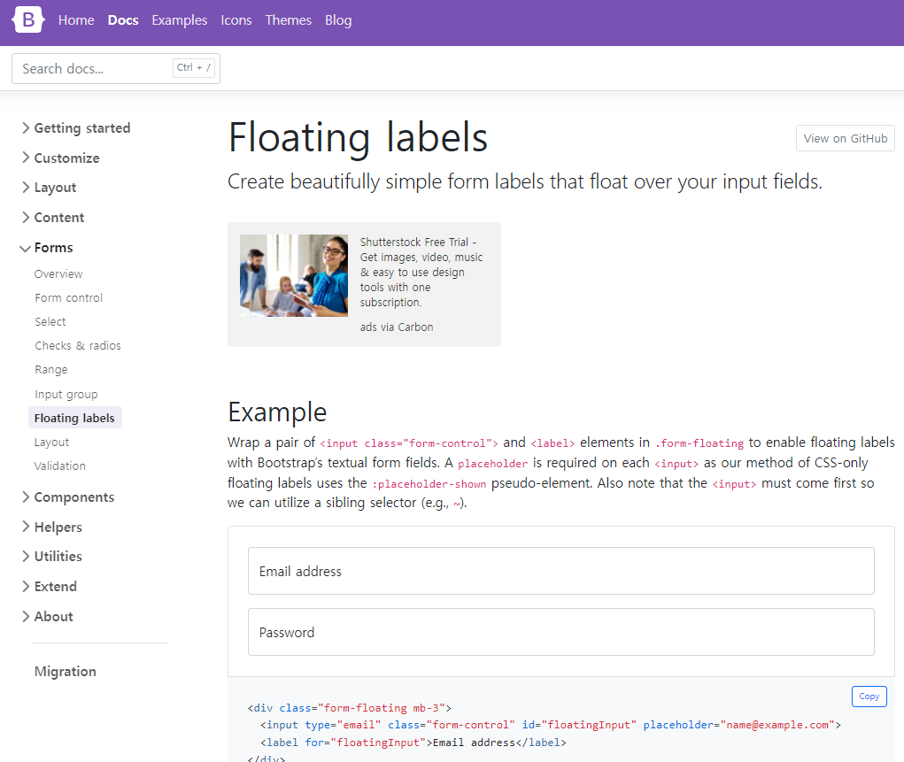Open the Range docs page
This screenshot has width=904, height=762.
[x=50, y=369]
